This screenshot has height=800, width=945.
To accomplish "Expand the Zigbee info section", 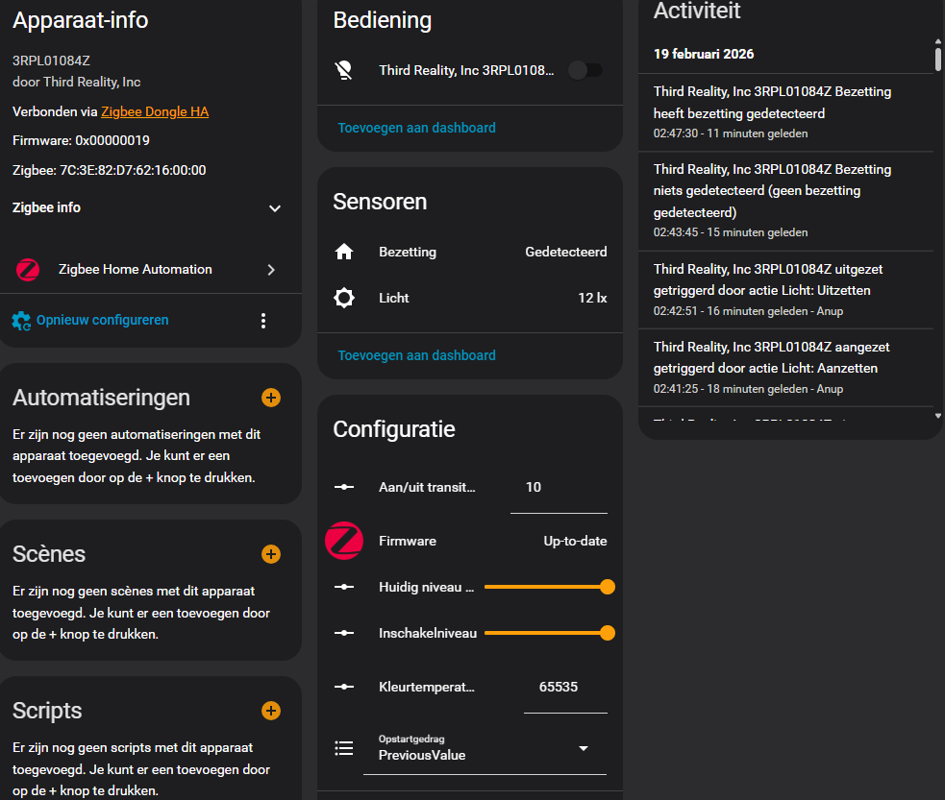I will pyautogui.click(x=275, y=208).
